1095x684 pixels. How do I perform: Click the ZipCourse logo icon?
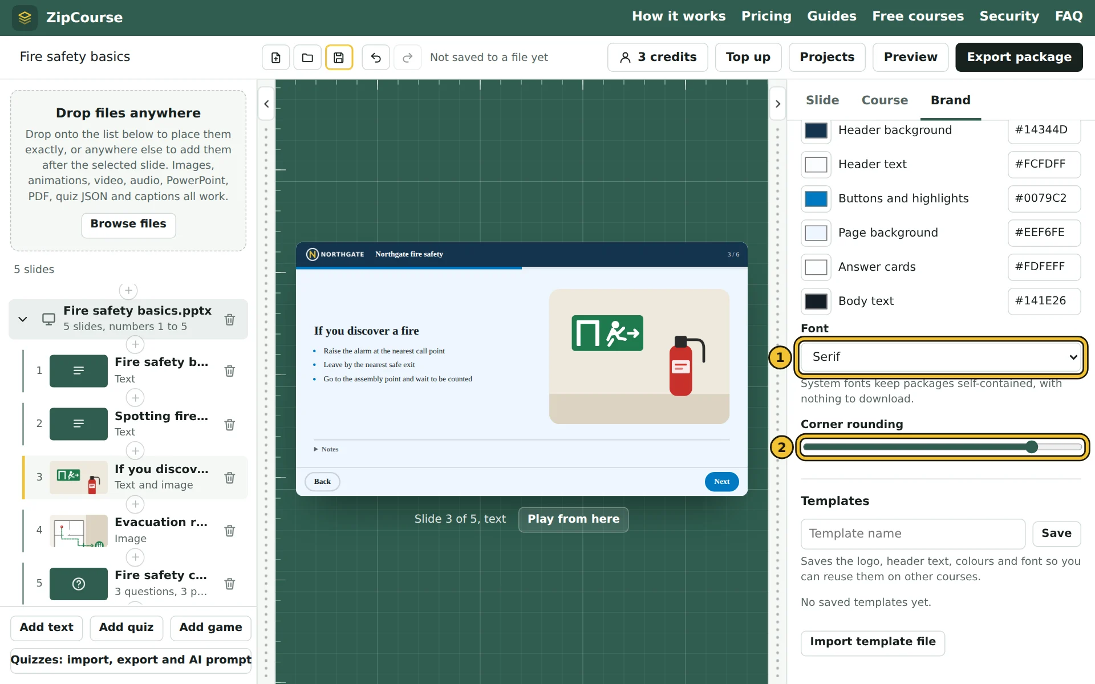(25, 18)
